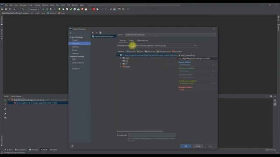Collapse the content root tree node
Image resolution: width=280 pixels, height=157 pixels.
click(x=118, y=55)
